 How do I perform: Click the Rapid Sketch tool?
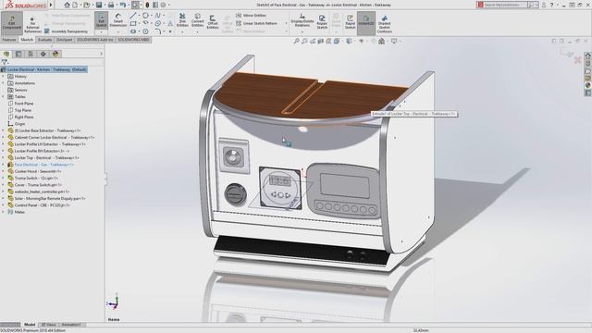(x=350, y=22)
